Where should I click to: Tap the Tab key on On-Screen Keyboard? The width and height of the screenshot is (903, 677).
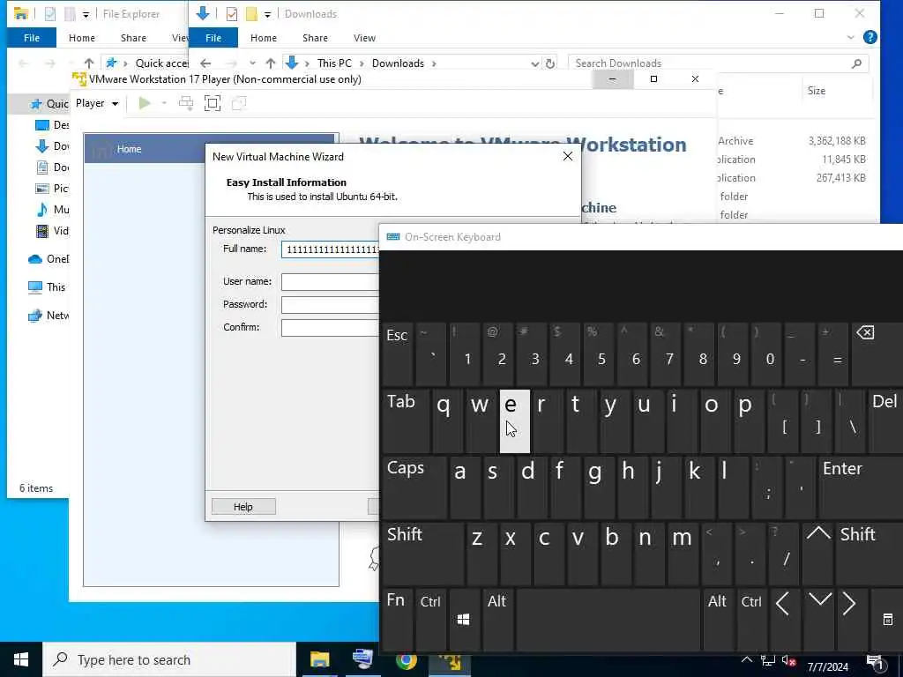[406, 420]
